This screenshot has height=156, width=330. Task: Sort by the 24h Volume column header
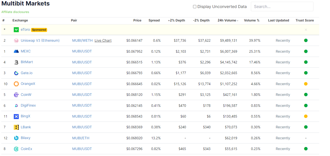point(228,20)
